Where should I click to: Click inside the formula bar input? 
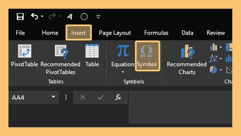click(181, 107)
